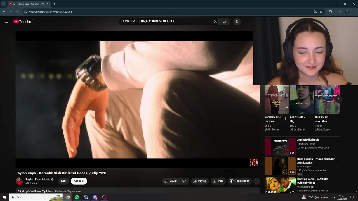Subscribe using the Abone ol button
Image resolution: width=358 pixels, height=201 pixels.
[x=79, y=181]
